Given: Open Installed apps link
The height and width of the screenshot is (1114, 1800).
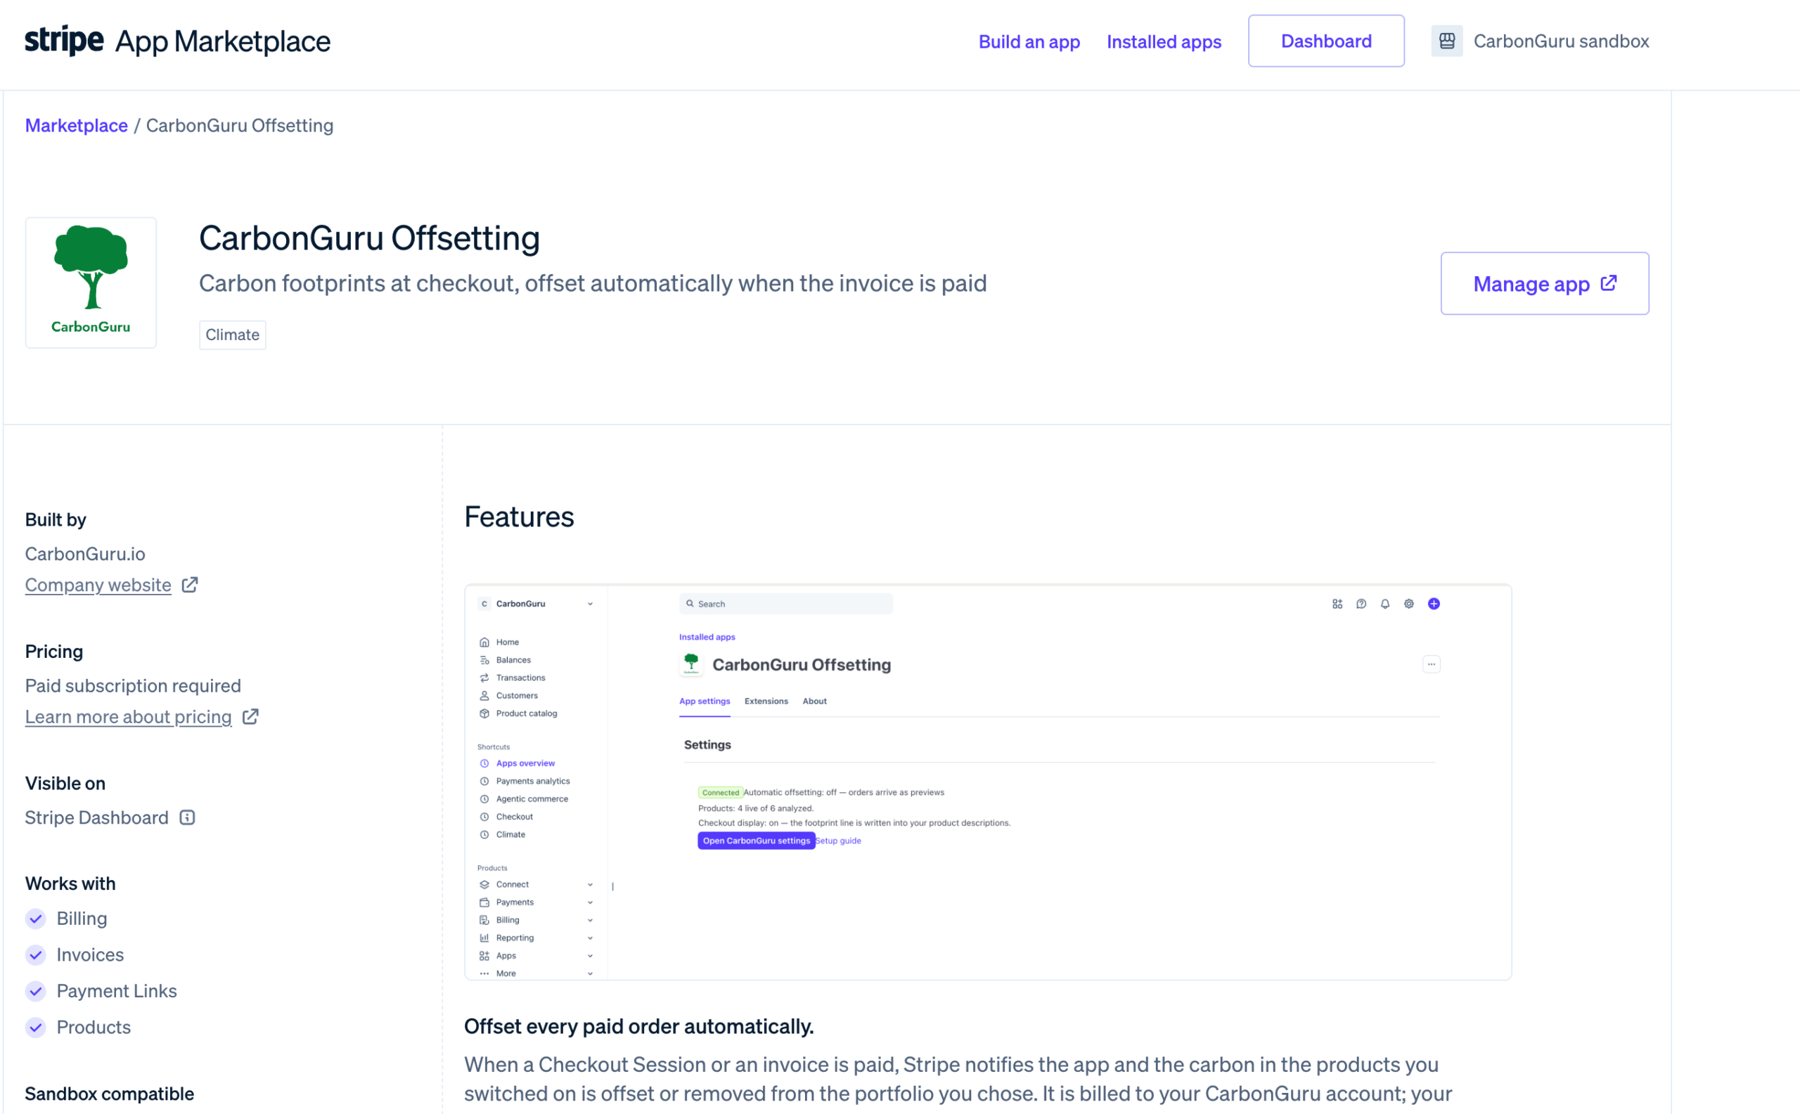Looking at the screenshot, I should (x=1164, y=41).
